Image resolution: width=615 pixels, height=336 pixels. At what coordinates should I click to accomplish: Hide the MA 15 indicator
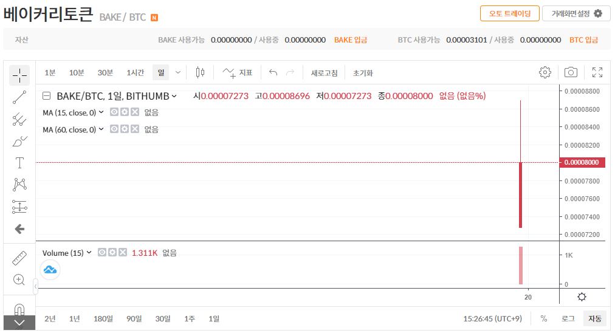pyautogui.click(x=114, y=112)
